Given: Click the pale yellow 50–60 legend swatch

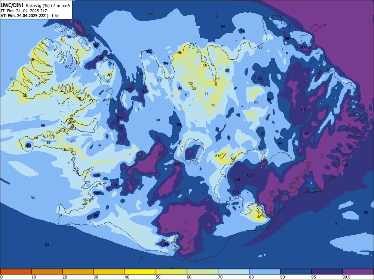Looking at the screenshot, I should click(172, 272).
